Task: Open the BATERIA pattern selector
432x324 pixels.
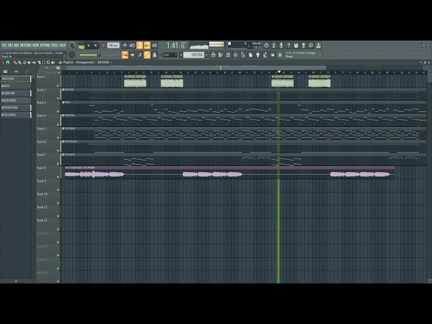Action: click(x=194, y=55)
